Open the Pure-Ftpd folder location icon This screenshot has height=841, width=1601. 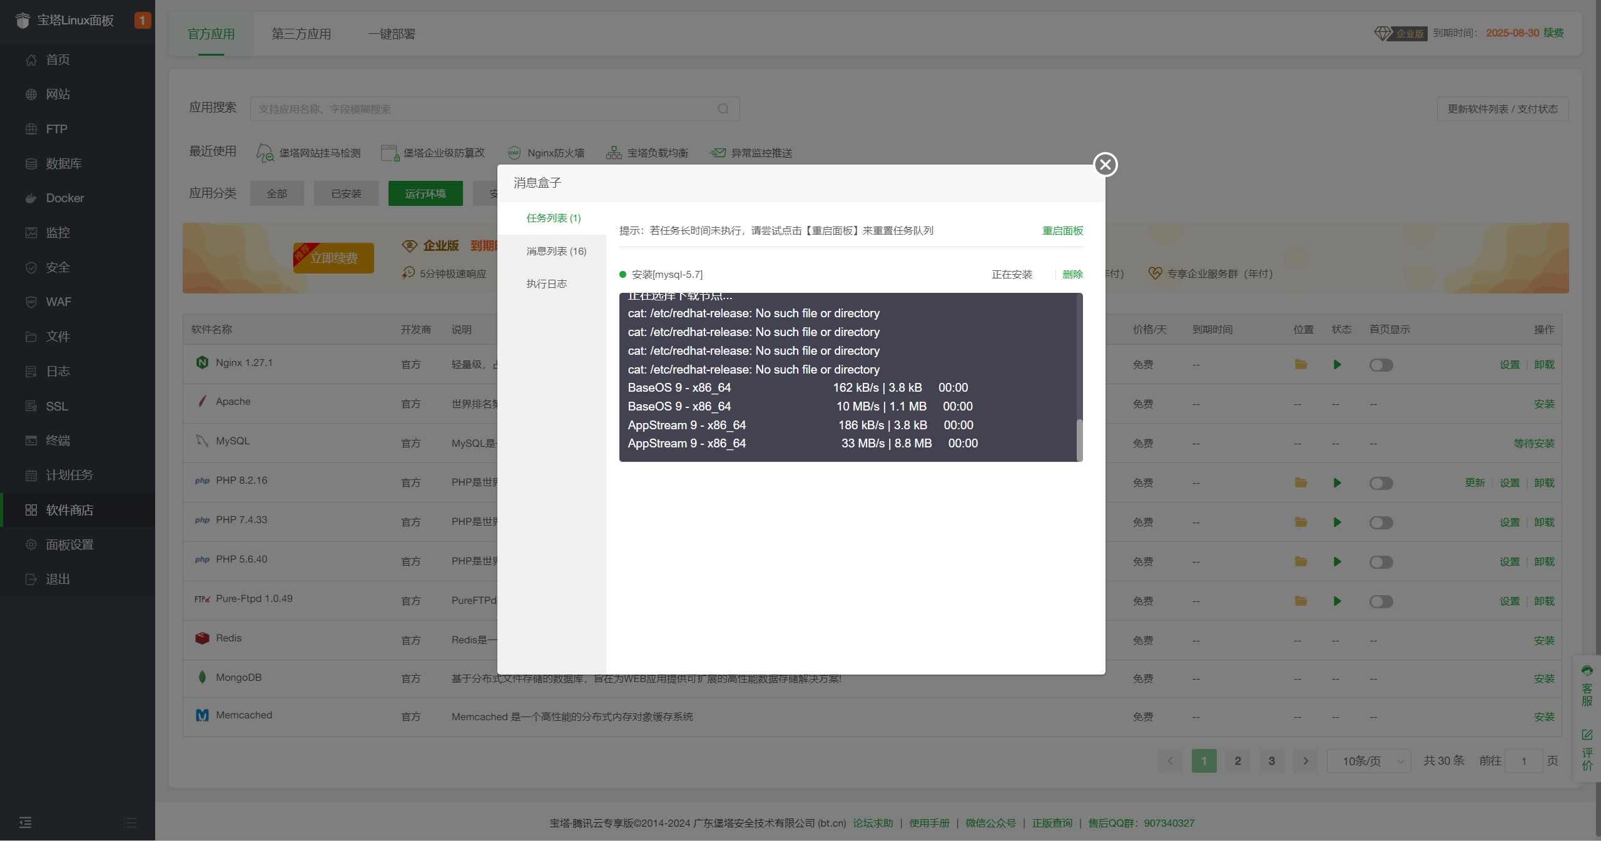pyautogui.click(x=1301, y=601)
